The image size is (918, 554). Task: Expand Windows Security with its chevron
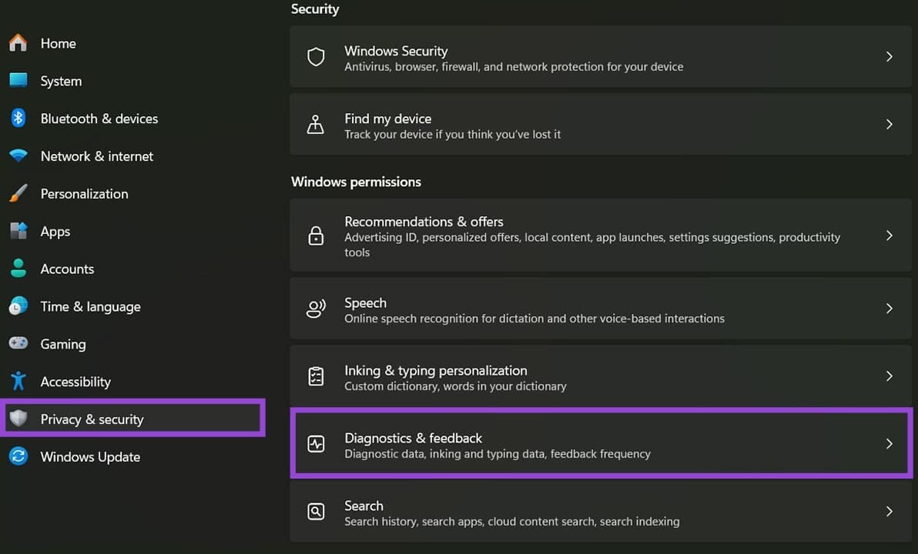889,57
